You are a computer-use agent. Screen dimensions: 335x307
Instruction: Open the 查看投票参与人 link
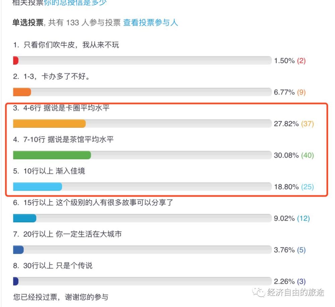click(151, 23)
